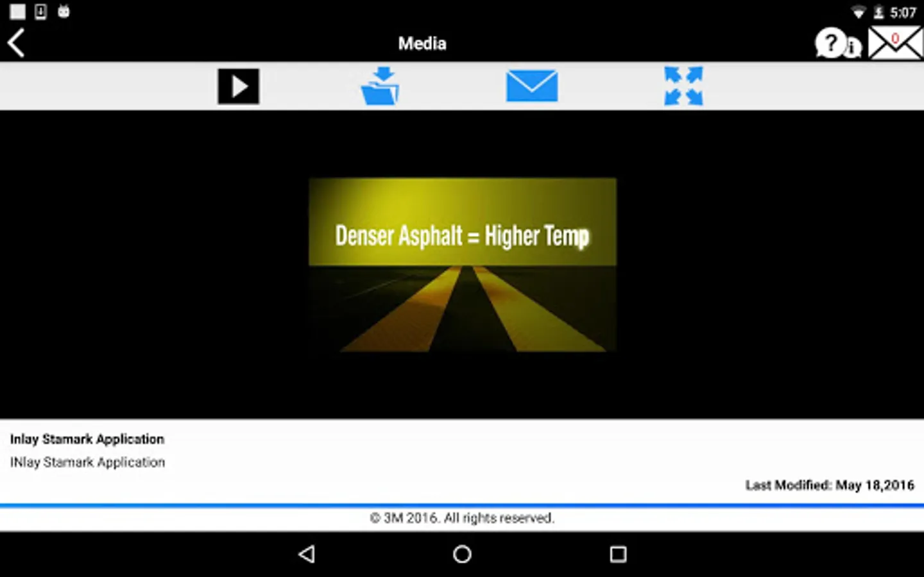Expand video to fullscreen

click(683, 86)
